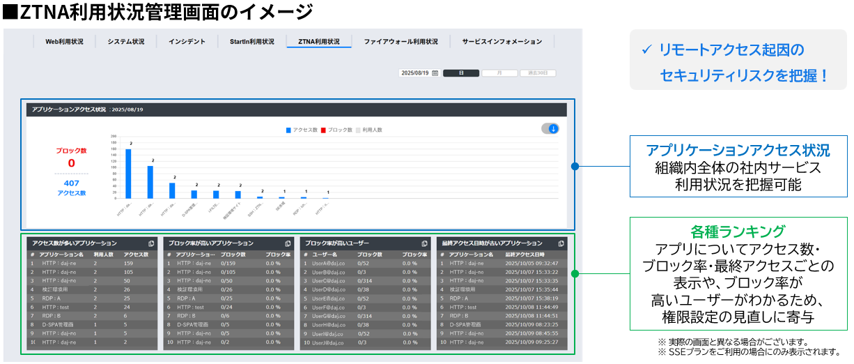
Task: Click the 2025/08/19 date input field
Action: [x=416, y=73]
